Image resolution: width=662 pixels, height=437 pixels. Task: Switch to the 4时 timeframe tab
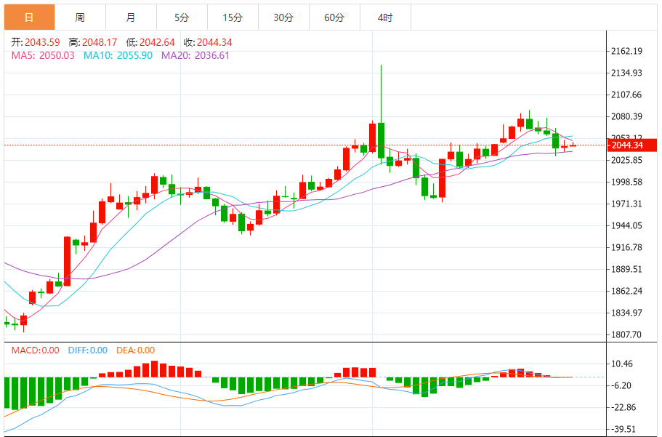coord(385,17)
